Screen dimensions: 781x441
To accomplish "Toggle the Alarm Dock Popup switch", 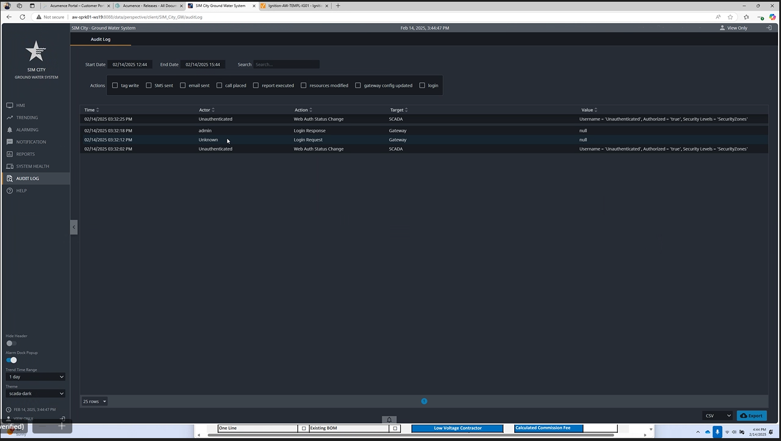I will pos(12,360).
